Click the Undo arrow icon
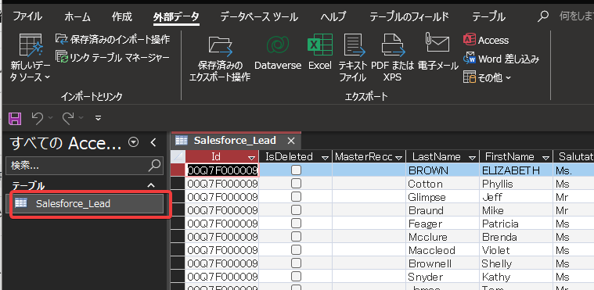The height and width of the screenshot is (290, 594). tap(37, 119)
